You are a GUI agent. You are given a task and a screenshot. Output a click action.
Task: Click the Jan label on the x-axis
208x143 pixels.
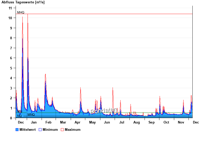pos(34,122)
